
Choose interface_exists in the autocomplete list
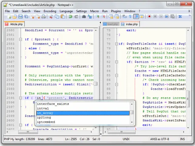(83, 104)
